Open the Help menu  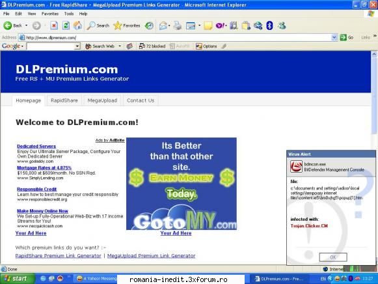click(x=83, y=14)
